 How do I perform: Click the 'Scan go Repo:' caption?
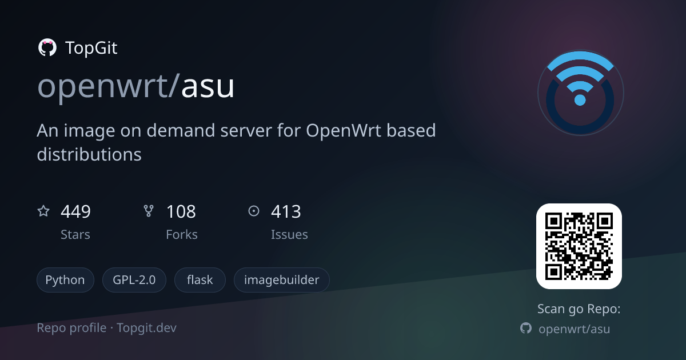click(x=579, y=309)
